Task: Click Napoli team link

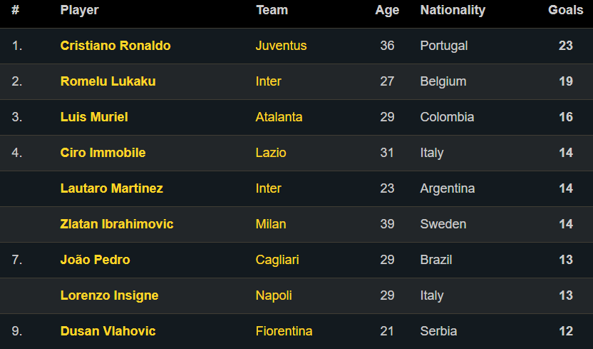Action: (x=274, y=295)
